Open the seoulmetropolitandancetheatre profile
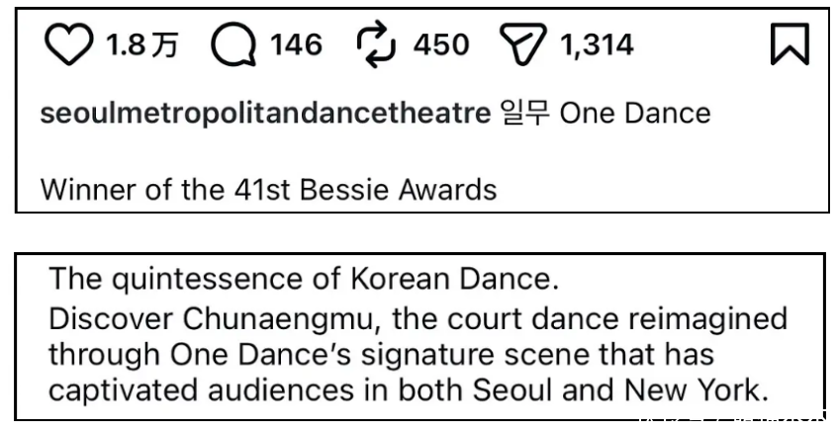Image resolution: width=836 pixels, height=432 pixels. click(x=265, y=114)
